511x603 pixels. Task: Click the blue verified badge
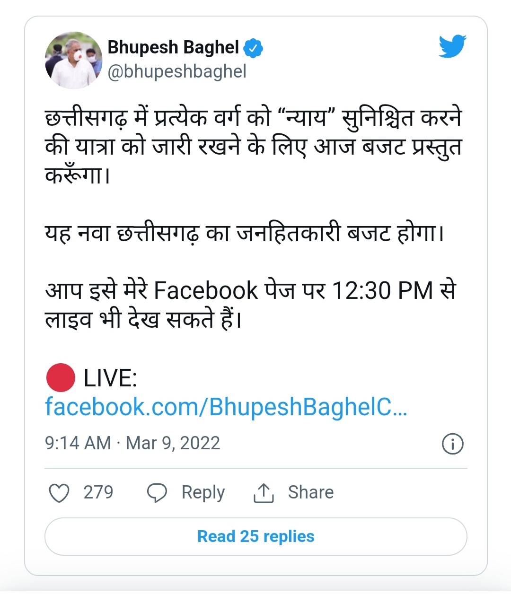pyautogui.click(x=253, y=48)
